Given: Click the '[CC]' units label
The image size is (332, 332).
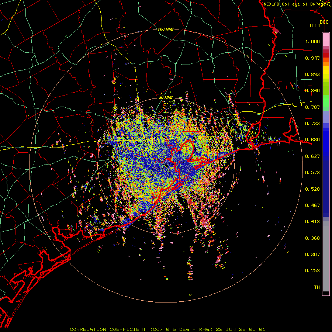Looking at the screenshot, I should coord(315,25).
